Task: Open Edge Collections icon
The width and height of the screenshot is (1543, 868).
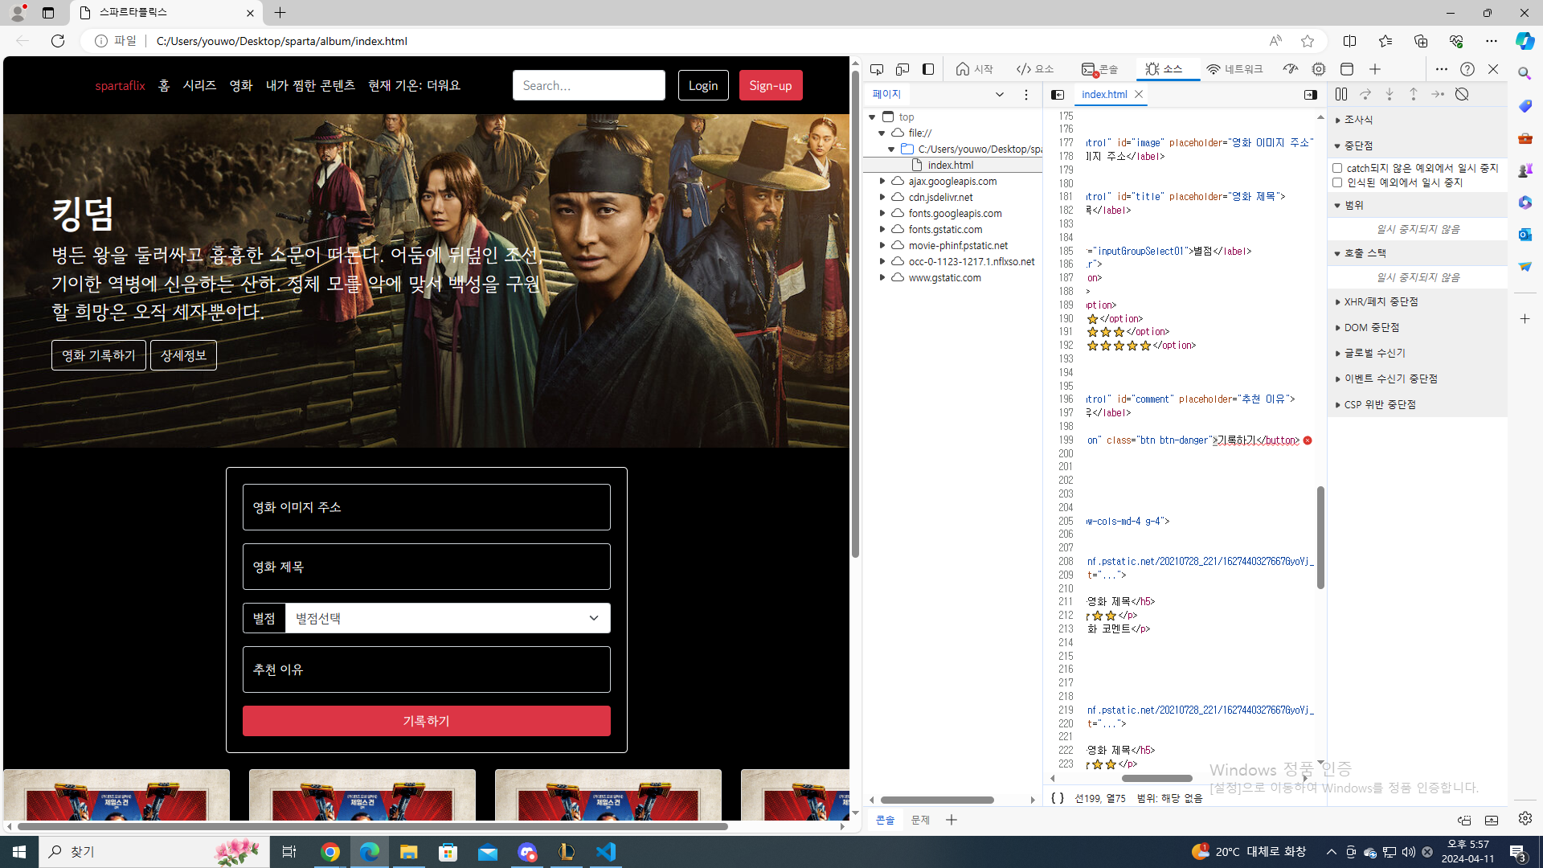Action: click(x=1421, y=41)
